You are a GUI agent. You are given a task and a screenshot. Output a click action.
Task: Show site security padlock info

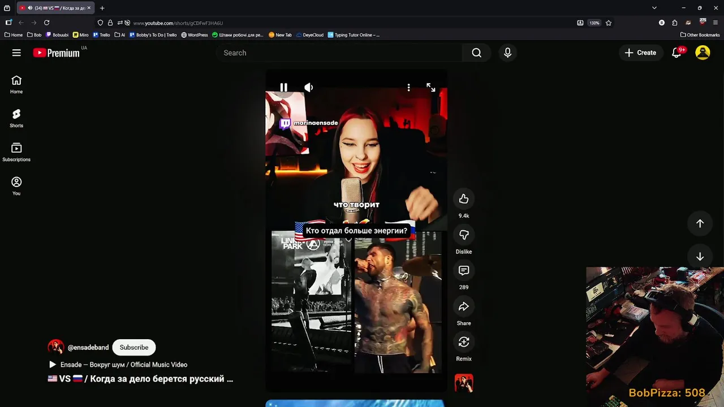(x=110, y=23)
